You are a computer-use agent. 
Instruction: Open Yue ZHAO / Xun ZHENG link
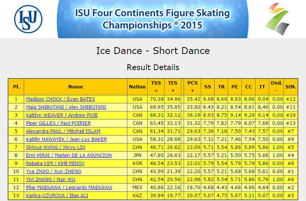click(54, 171)
